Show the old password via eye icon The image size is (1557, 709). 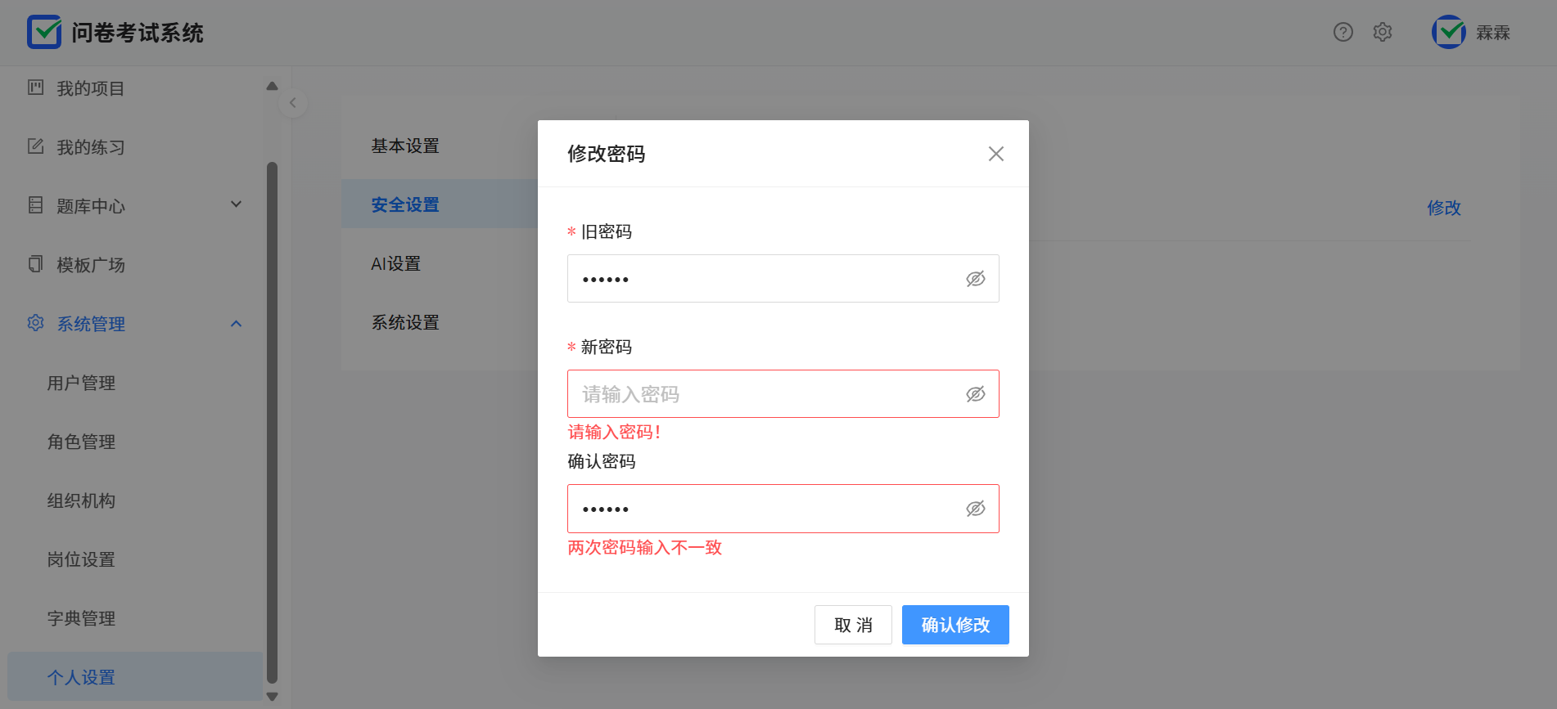point(975,279)
